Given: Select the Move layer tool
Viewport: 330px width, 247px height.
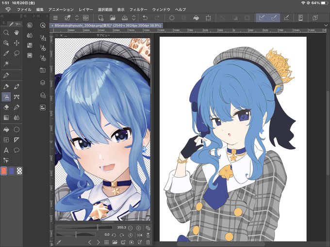Looking at the screenshot, I should tap(16, 43).
